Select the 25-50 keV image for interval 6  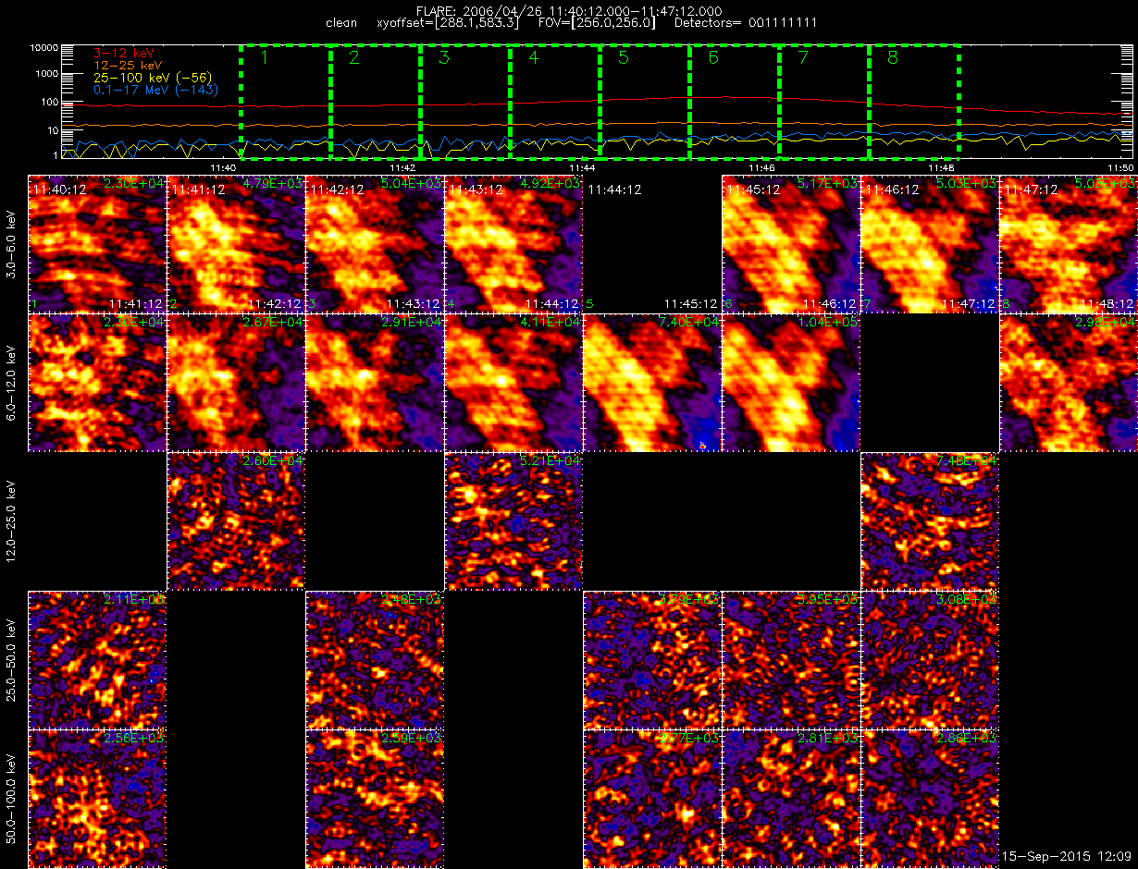click(792, 660)
